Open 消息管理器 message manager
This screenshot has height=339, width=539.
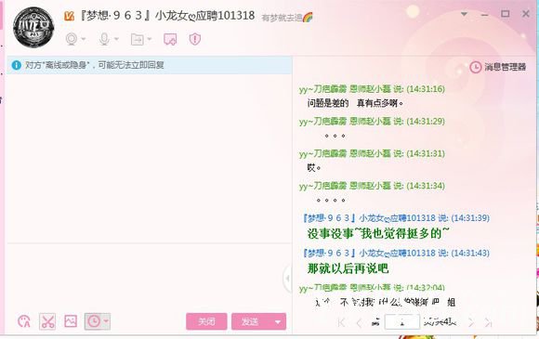[x=498, y=67]
